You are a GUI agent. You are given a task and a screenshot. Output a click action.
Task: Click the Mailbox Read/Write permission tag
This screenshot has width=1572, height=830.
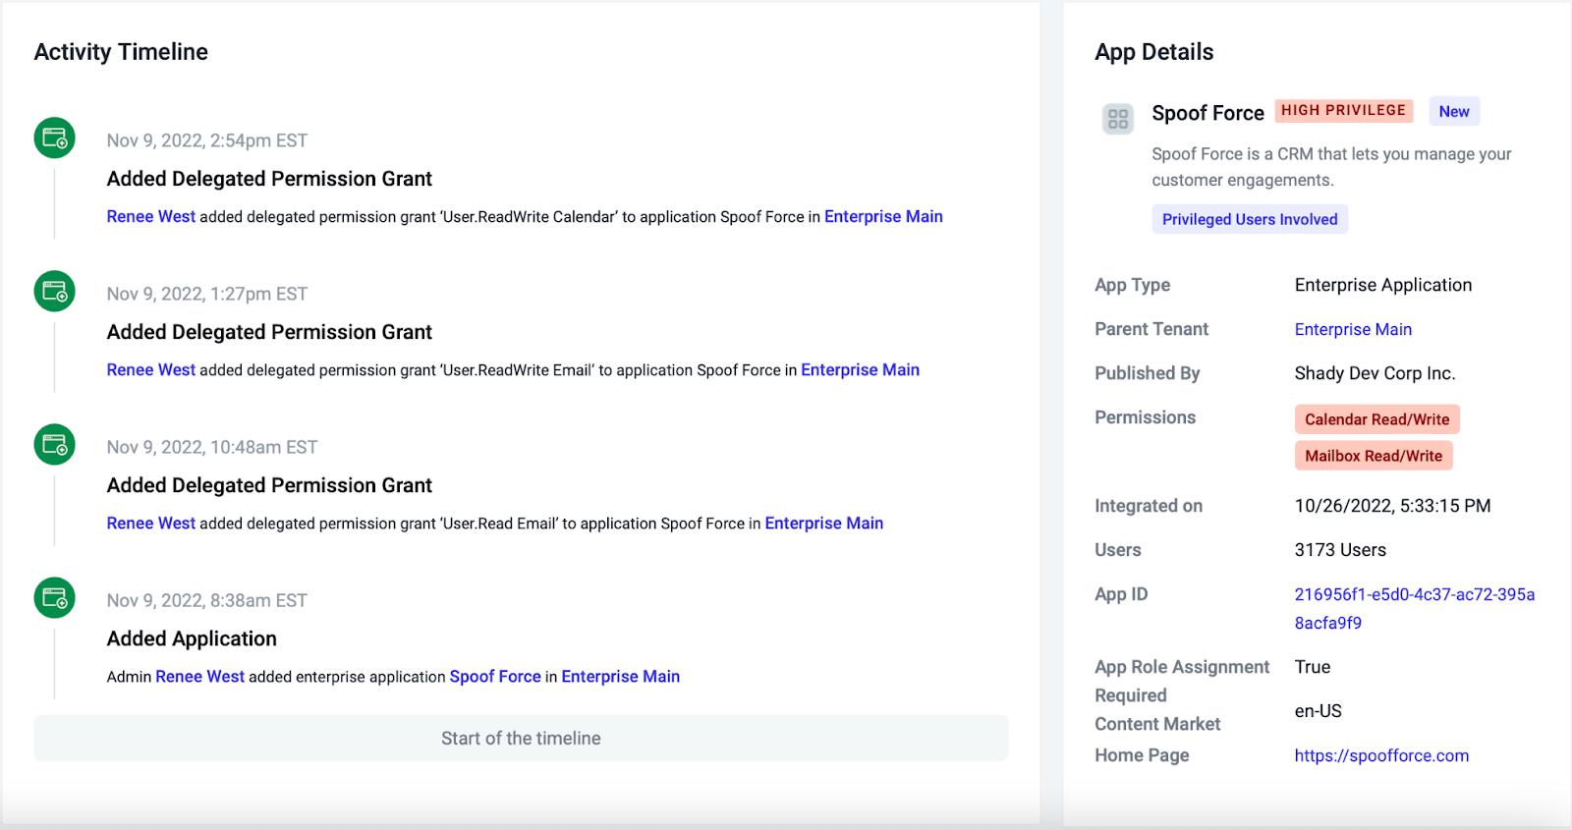pos(1374,456)
